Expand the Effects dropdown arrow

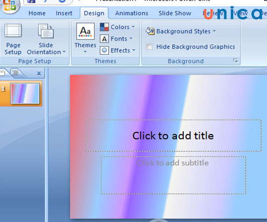[133, 50]
